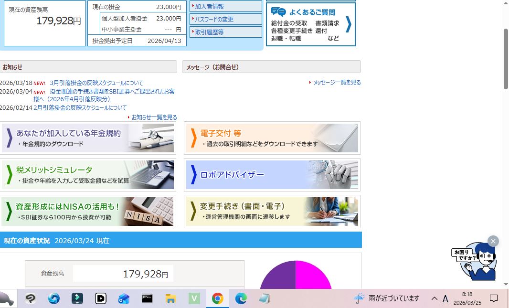Viewport: 509px width, 308px height.
Task: Open Google Chrome from the taskbar
Action: point(217,299)
